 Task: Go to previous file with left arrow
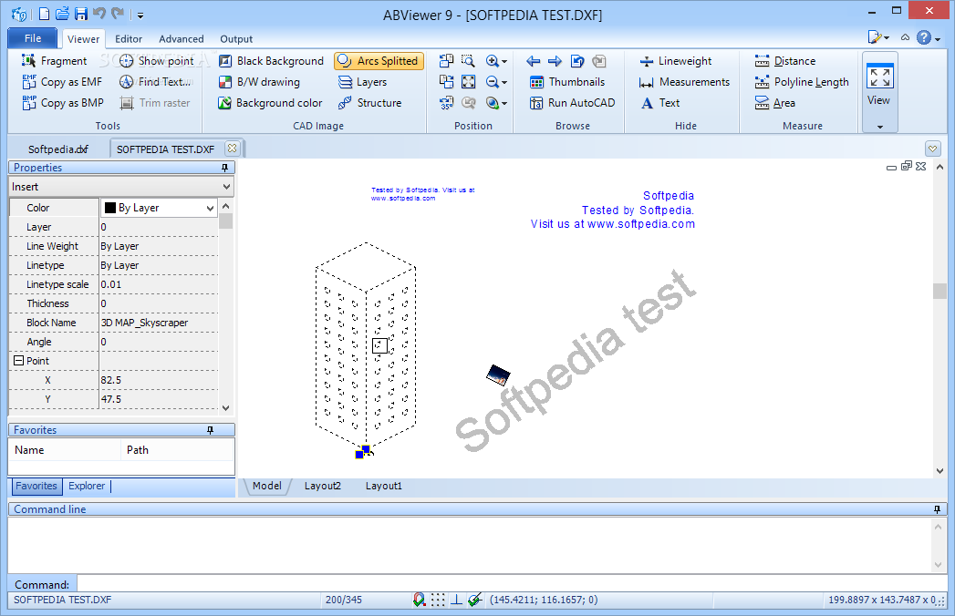tap(533, 61)
